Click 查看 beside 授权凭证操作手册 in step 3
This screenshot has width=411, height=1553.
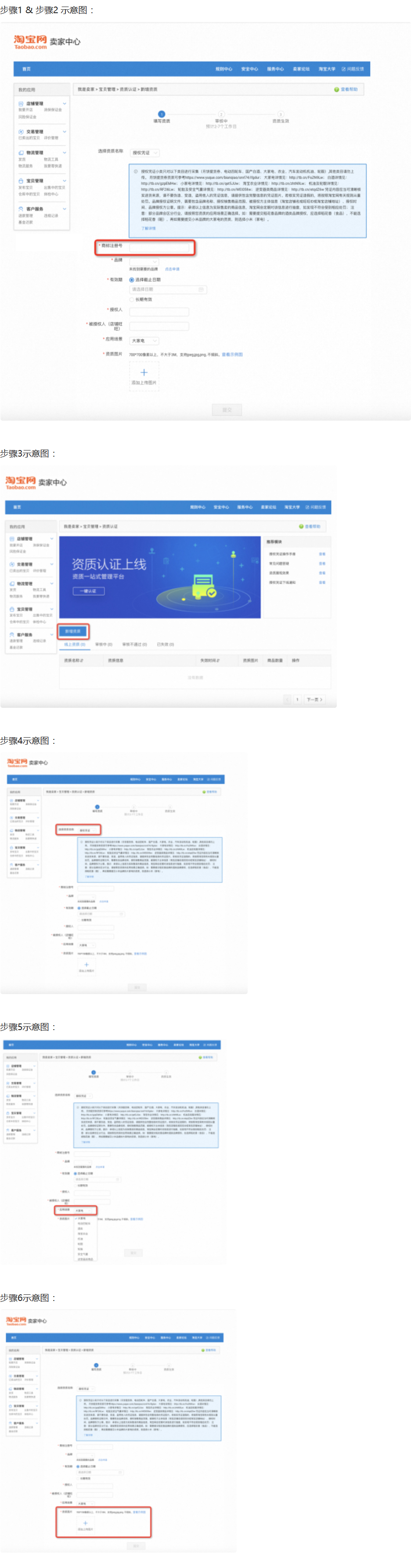[x=322, y=554]
